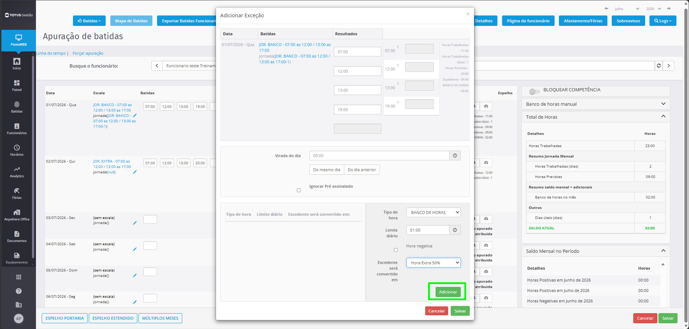Open Batidas dropdown button
Image resolution: width=689 pixels, height=329 pixels.
89,21
